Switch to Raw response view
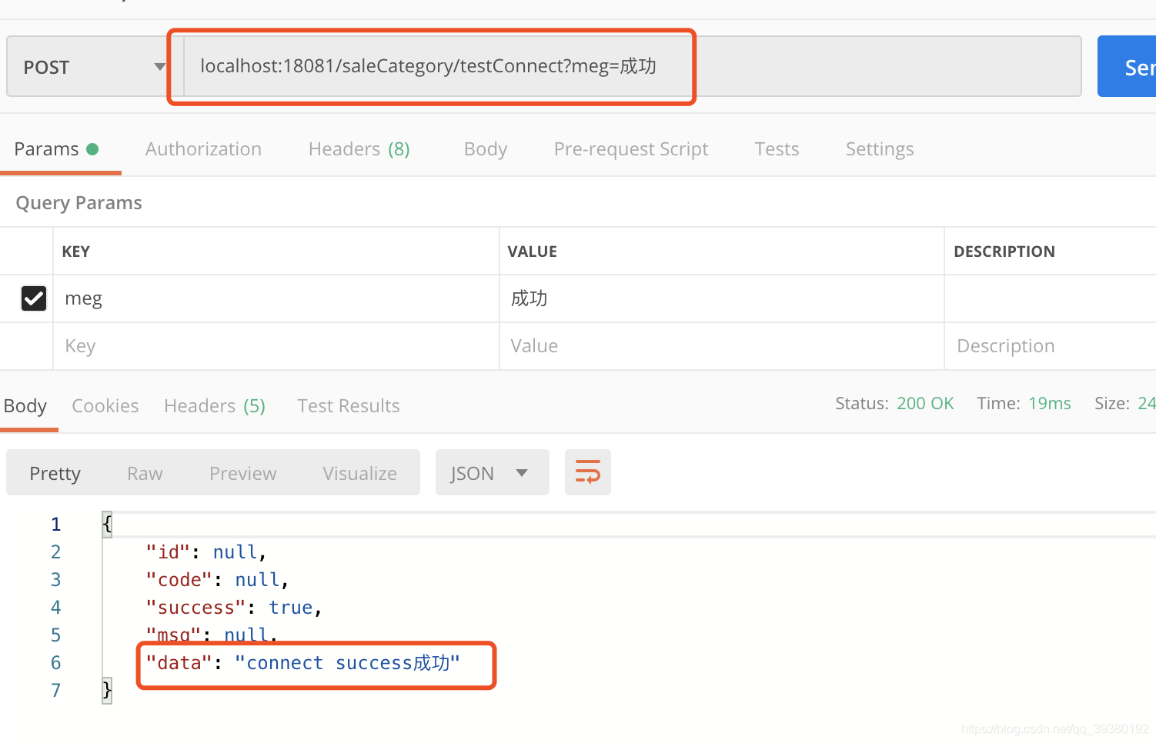 coord(145,473)
